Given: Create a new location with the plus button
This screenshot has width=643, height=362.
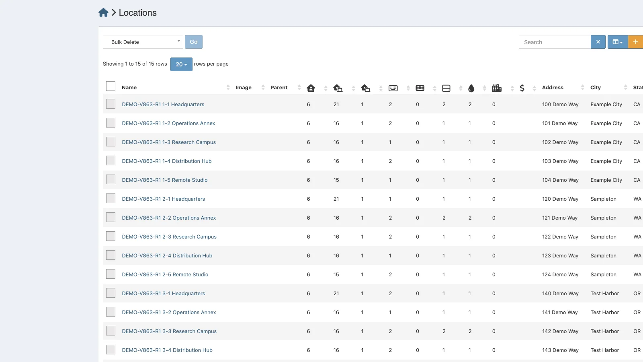Looking at the screenshot, I should [x=635, y=42].
